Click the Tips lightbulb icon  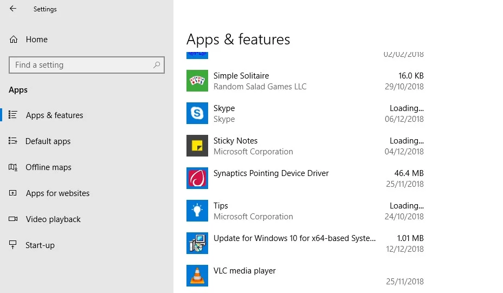tap(197, 211)
